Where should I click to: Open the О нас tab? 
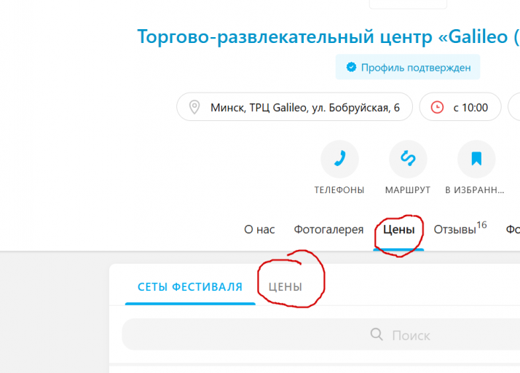(x=259, y=229)
